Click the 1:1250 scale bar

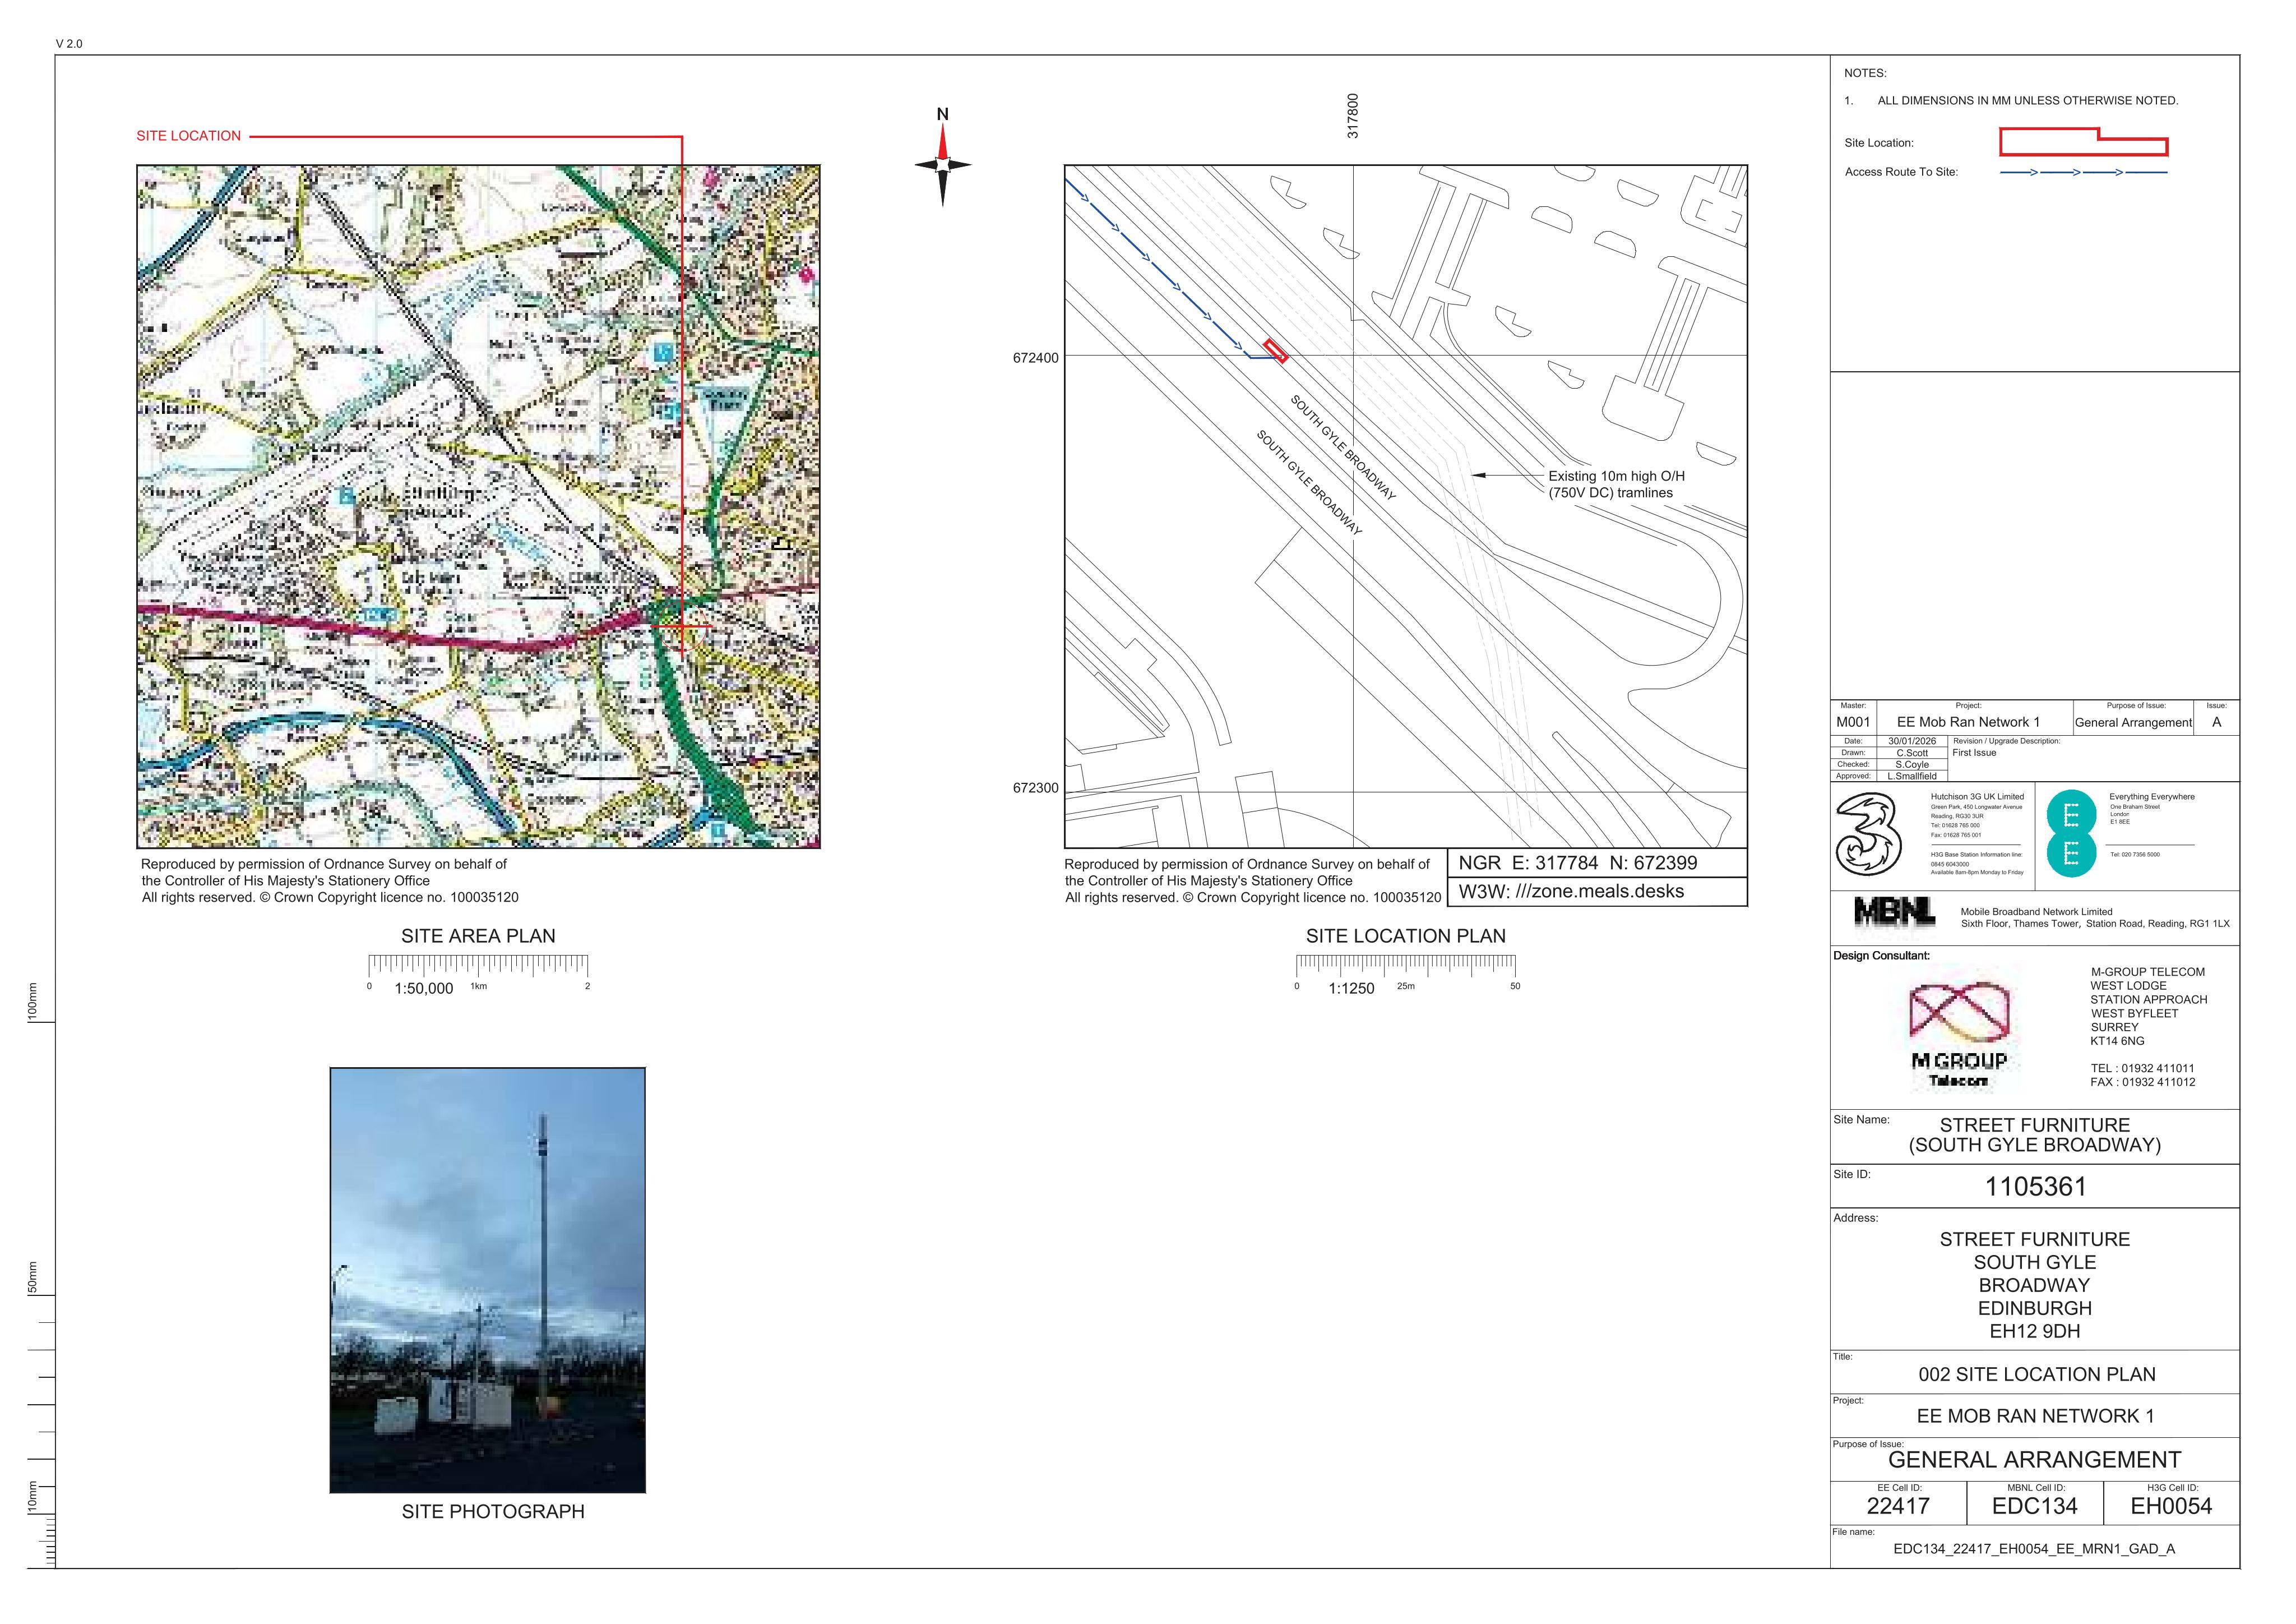[x=1406, y=974]
